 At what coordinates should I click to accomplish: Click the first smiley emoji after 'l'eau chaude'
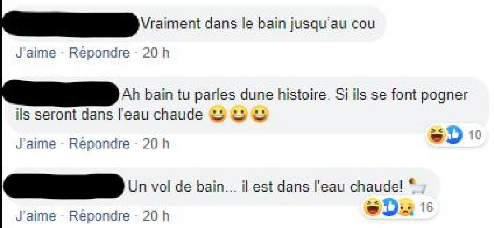(218, 115)
